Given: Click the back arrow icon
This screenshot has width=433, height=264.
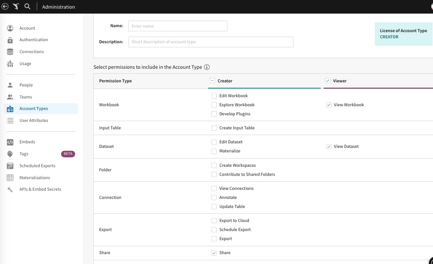Looking at the screenshot, I should point(5,7).
